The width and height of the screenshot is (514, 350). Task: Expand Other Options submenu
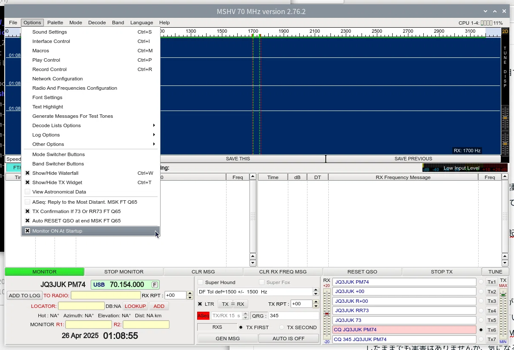tap(91, 144)
